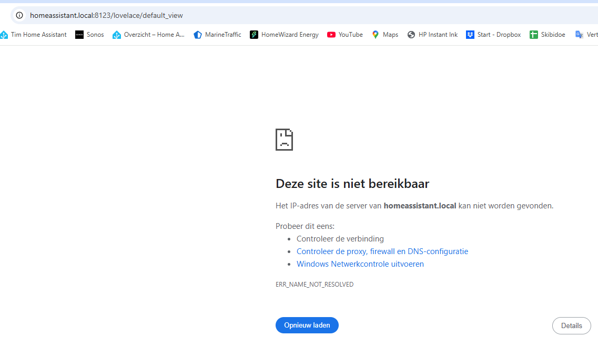The width and height of the screenshot is (598, 347).
Task: Open the Skibidoe bookmark label
Action: click(x=553, y=35)
